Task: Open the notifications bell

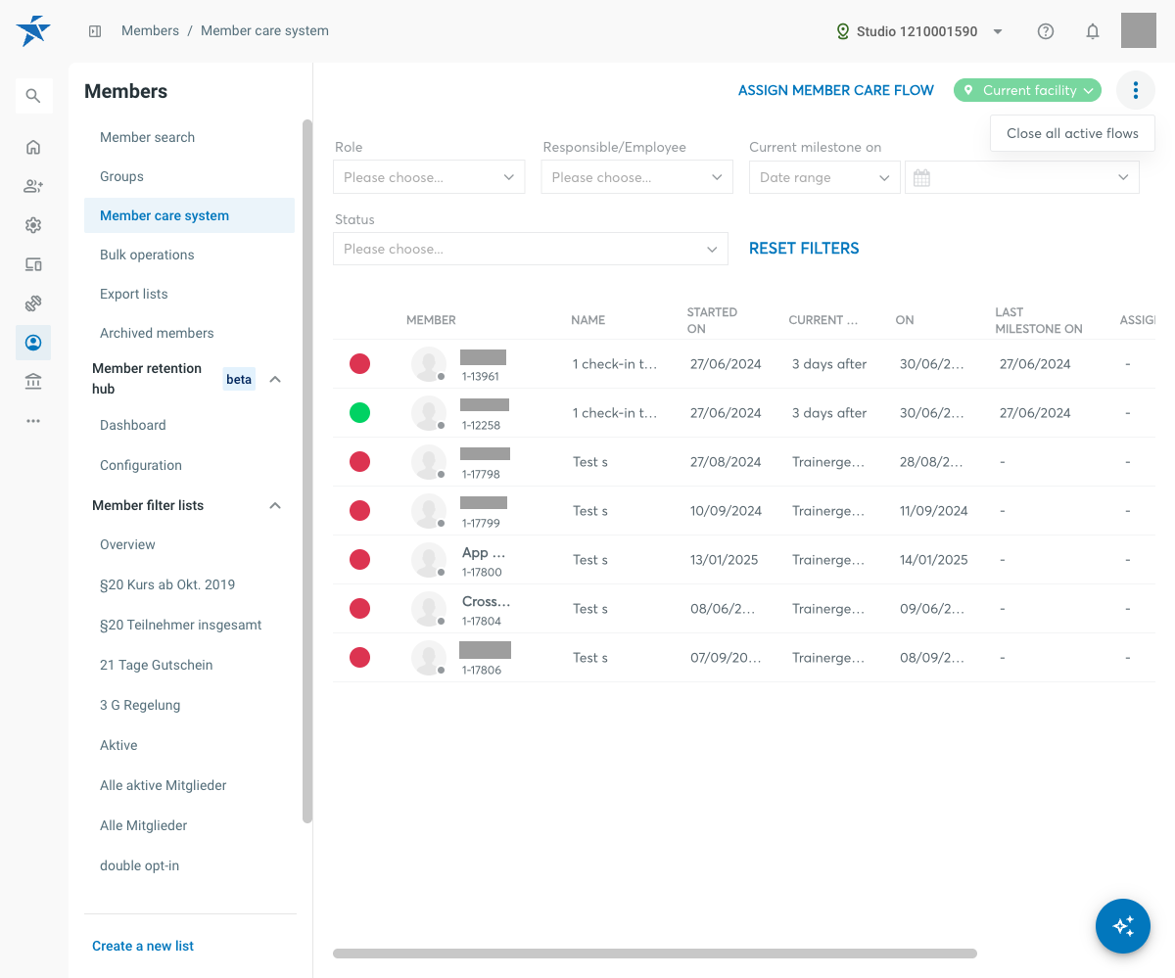Action: pyautogui.click(x=1093, y=31)
